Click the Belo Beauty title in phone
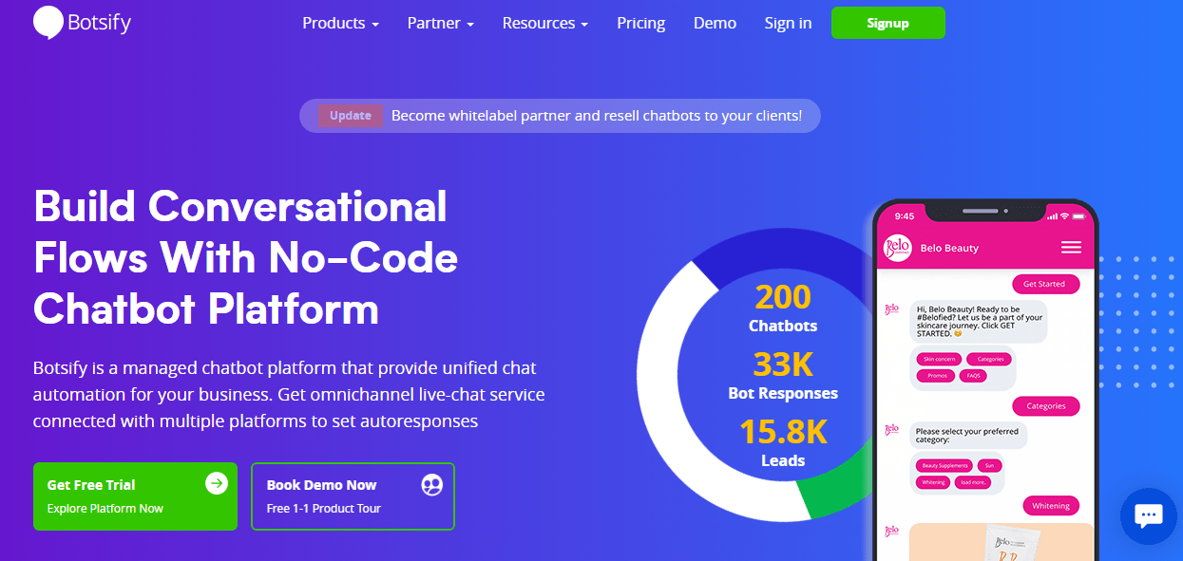1183x561 pixels. click(949, 248)
